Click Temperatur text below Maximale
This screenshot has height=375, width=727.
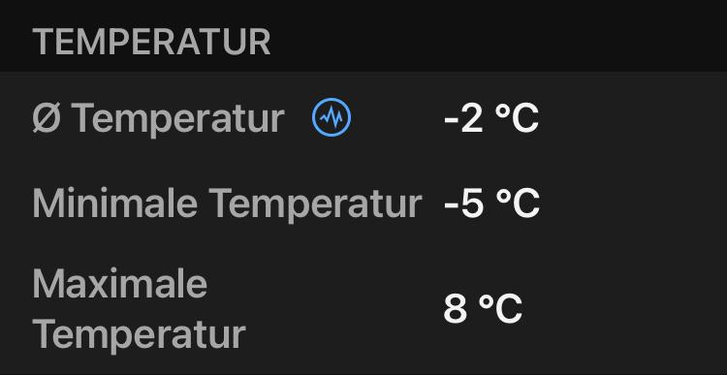pyautogui.click(x=139, y=335)
